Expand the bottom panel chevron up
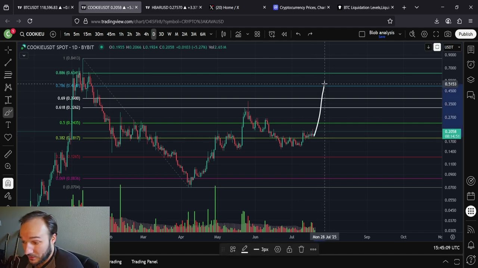 [446, 262]
